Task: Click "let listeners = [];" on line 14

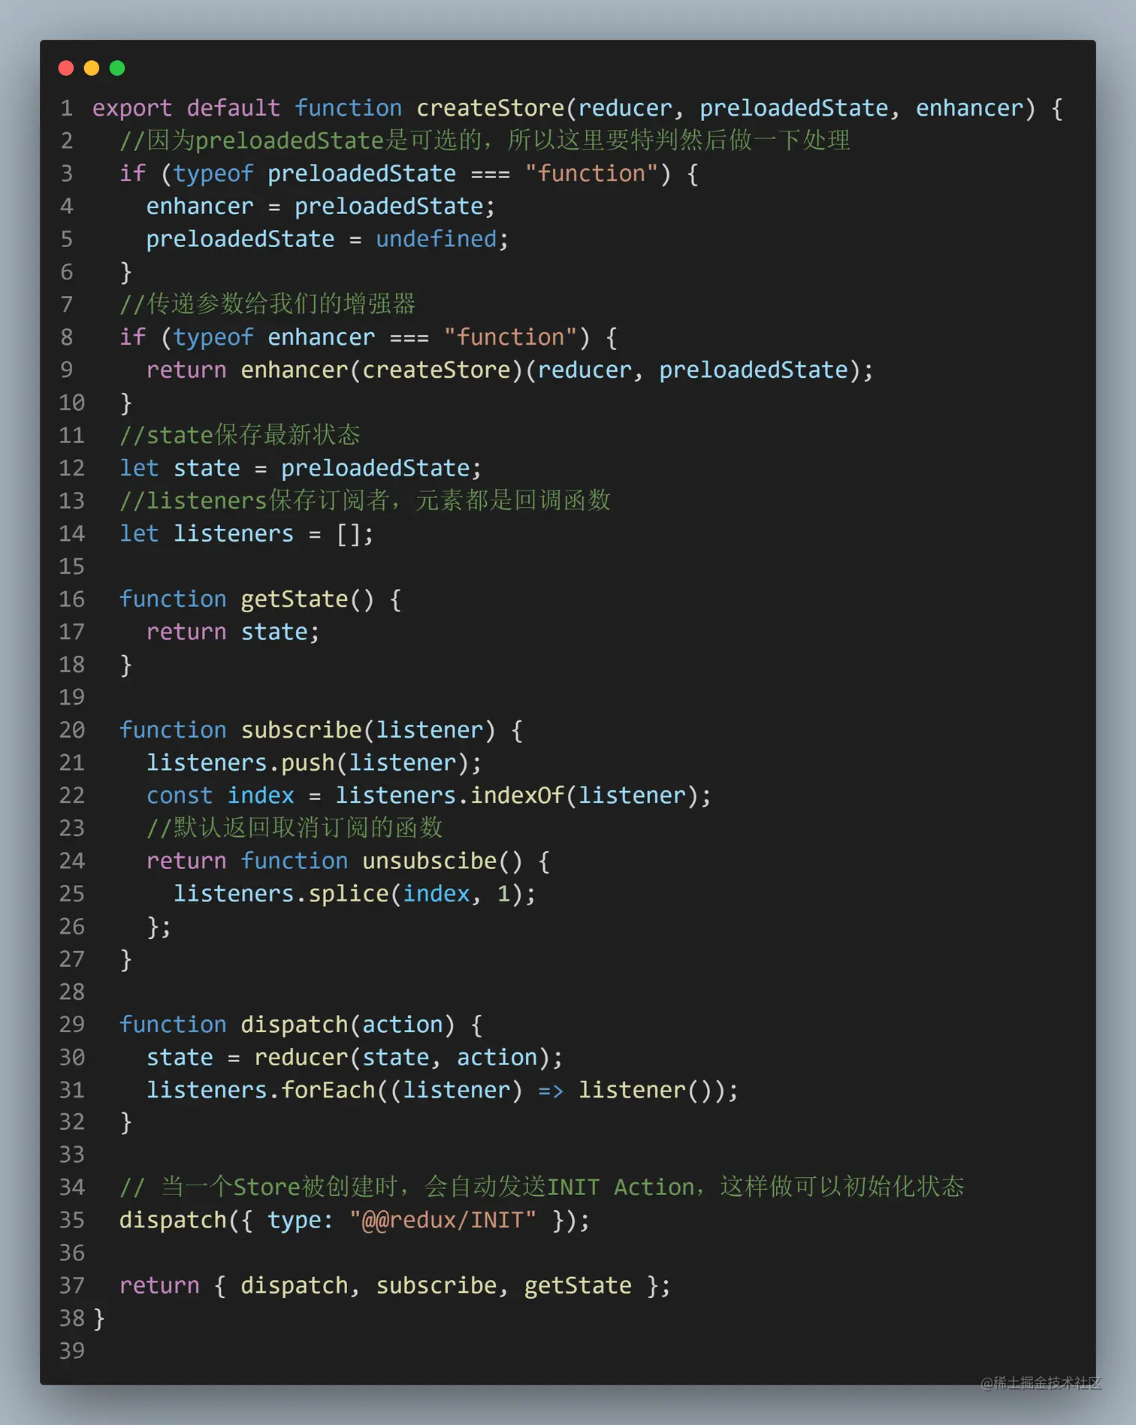Action: click(x=246, y=534)
